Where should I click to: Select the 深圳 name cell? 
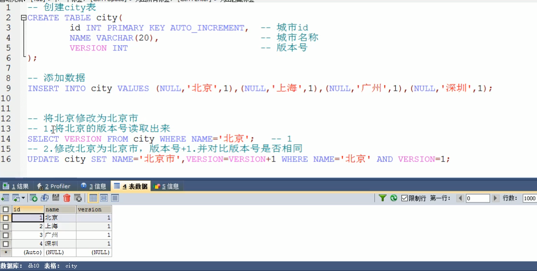pyautogui.click(x=60, y=244)
